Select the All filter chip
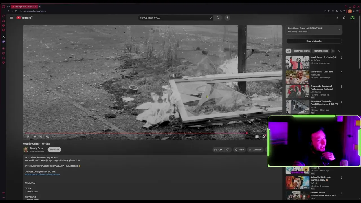Image resolution: width=361 pixels, height=203 pixels. [288, 51]
